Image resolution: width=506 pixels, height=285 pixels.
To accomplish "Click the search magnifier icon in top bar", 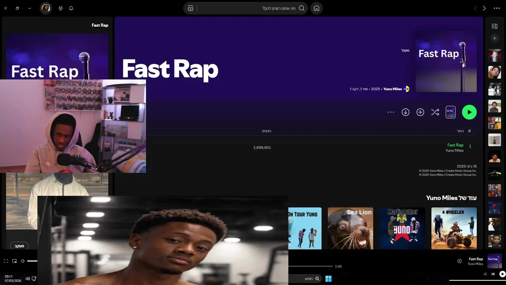I will pyautogui.click(x=302, y=8).
